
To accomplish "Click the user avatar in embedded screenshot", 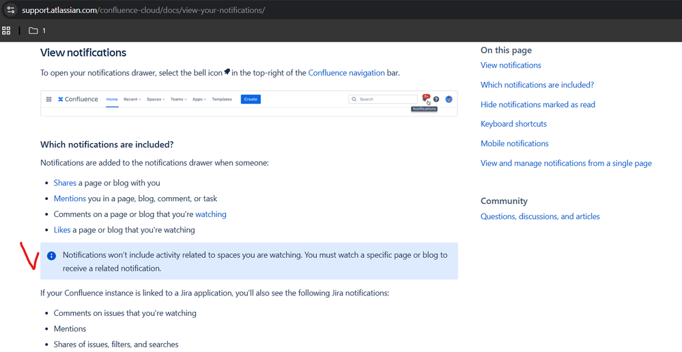I will click(449, 99).
